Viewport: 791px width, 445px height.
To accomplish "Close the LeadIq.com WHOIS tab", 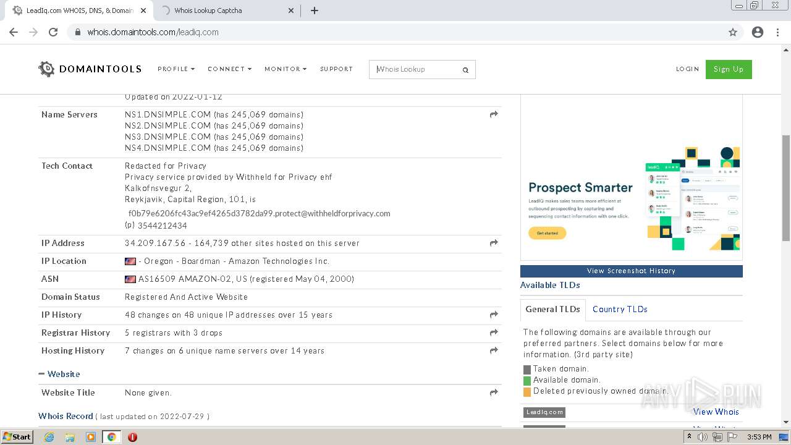I will tap(143, 11).
